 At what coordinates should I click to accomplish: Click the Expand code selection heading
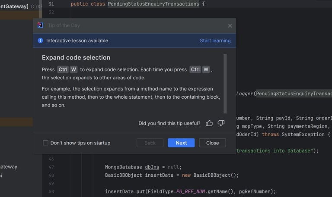pyautogui.click(x=76, y=58)
